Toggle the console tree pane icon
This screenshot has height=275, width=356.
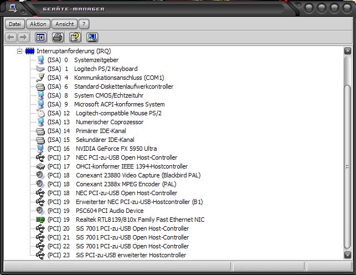[40, 37]
